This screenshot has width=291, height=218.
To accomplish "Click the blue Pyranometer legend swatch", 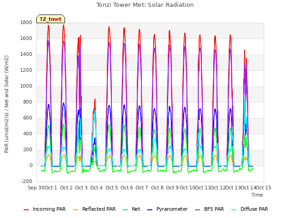I will (x=150, y=210).
